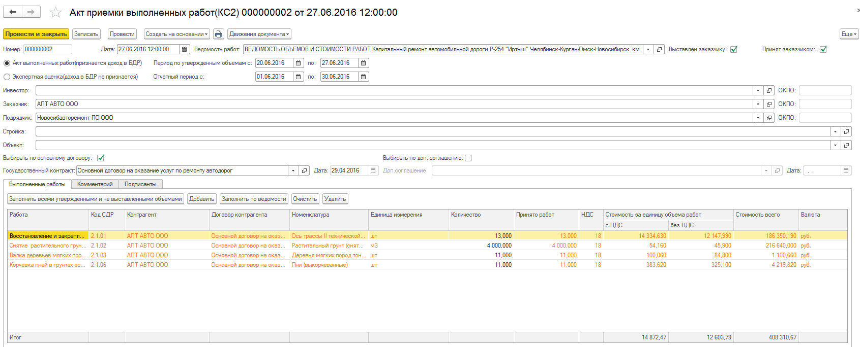Click into the Номер field
Viewport: 860px width, 347px height.
tap(48, 49)
